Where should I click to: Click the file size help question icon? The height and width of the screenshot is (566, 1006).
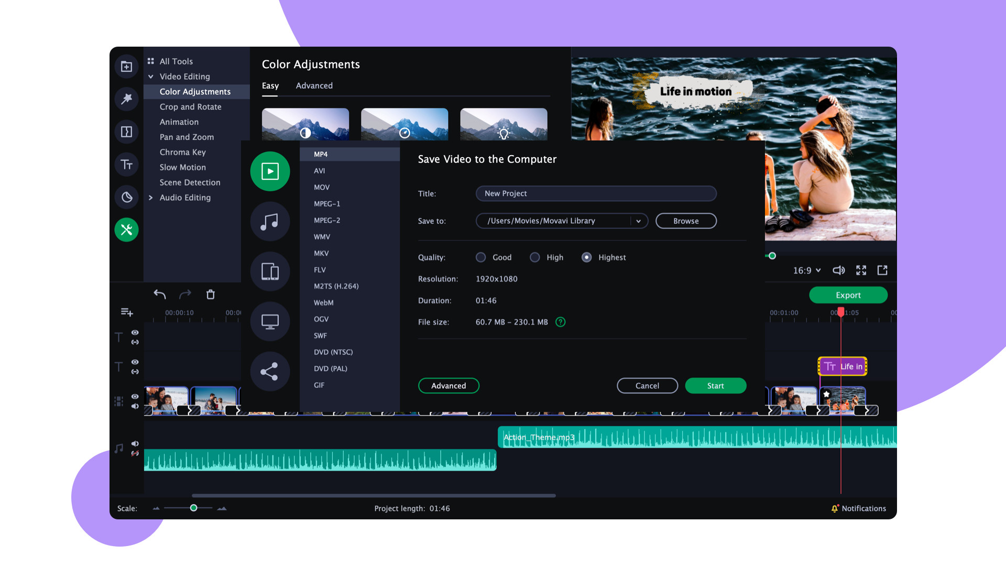[x=560, y=322]
